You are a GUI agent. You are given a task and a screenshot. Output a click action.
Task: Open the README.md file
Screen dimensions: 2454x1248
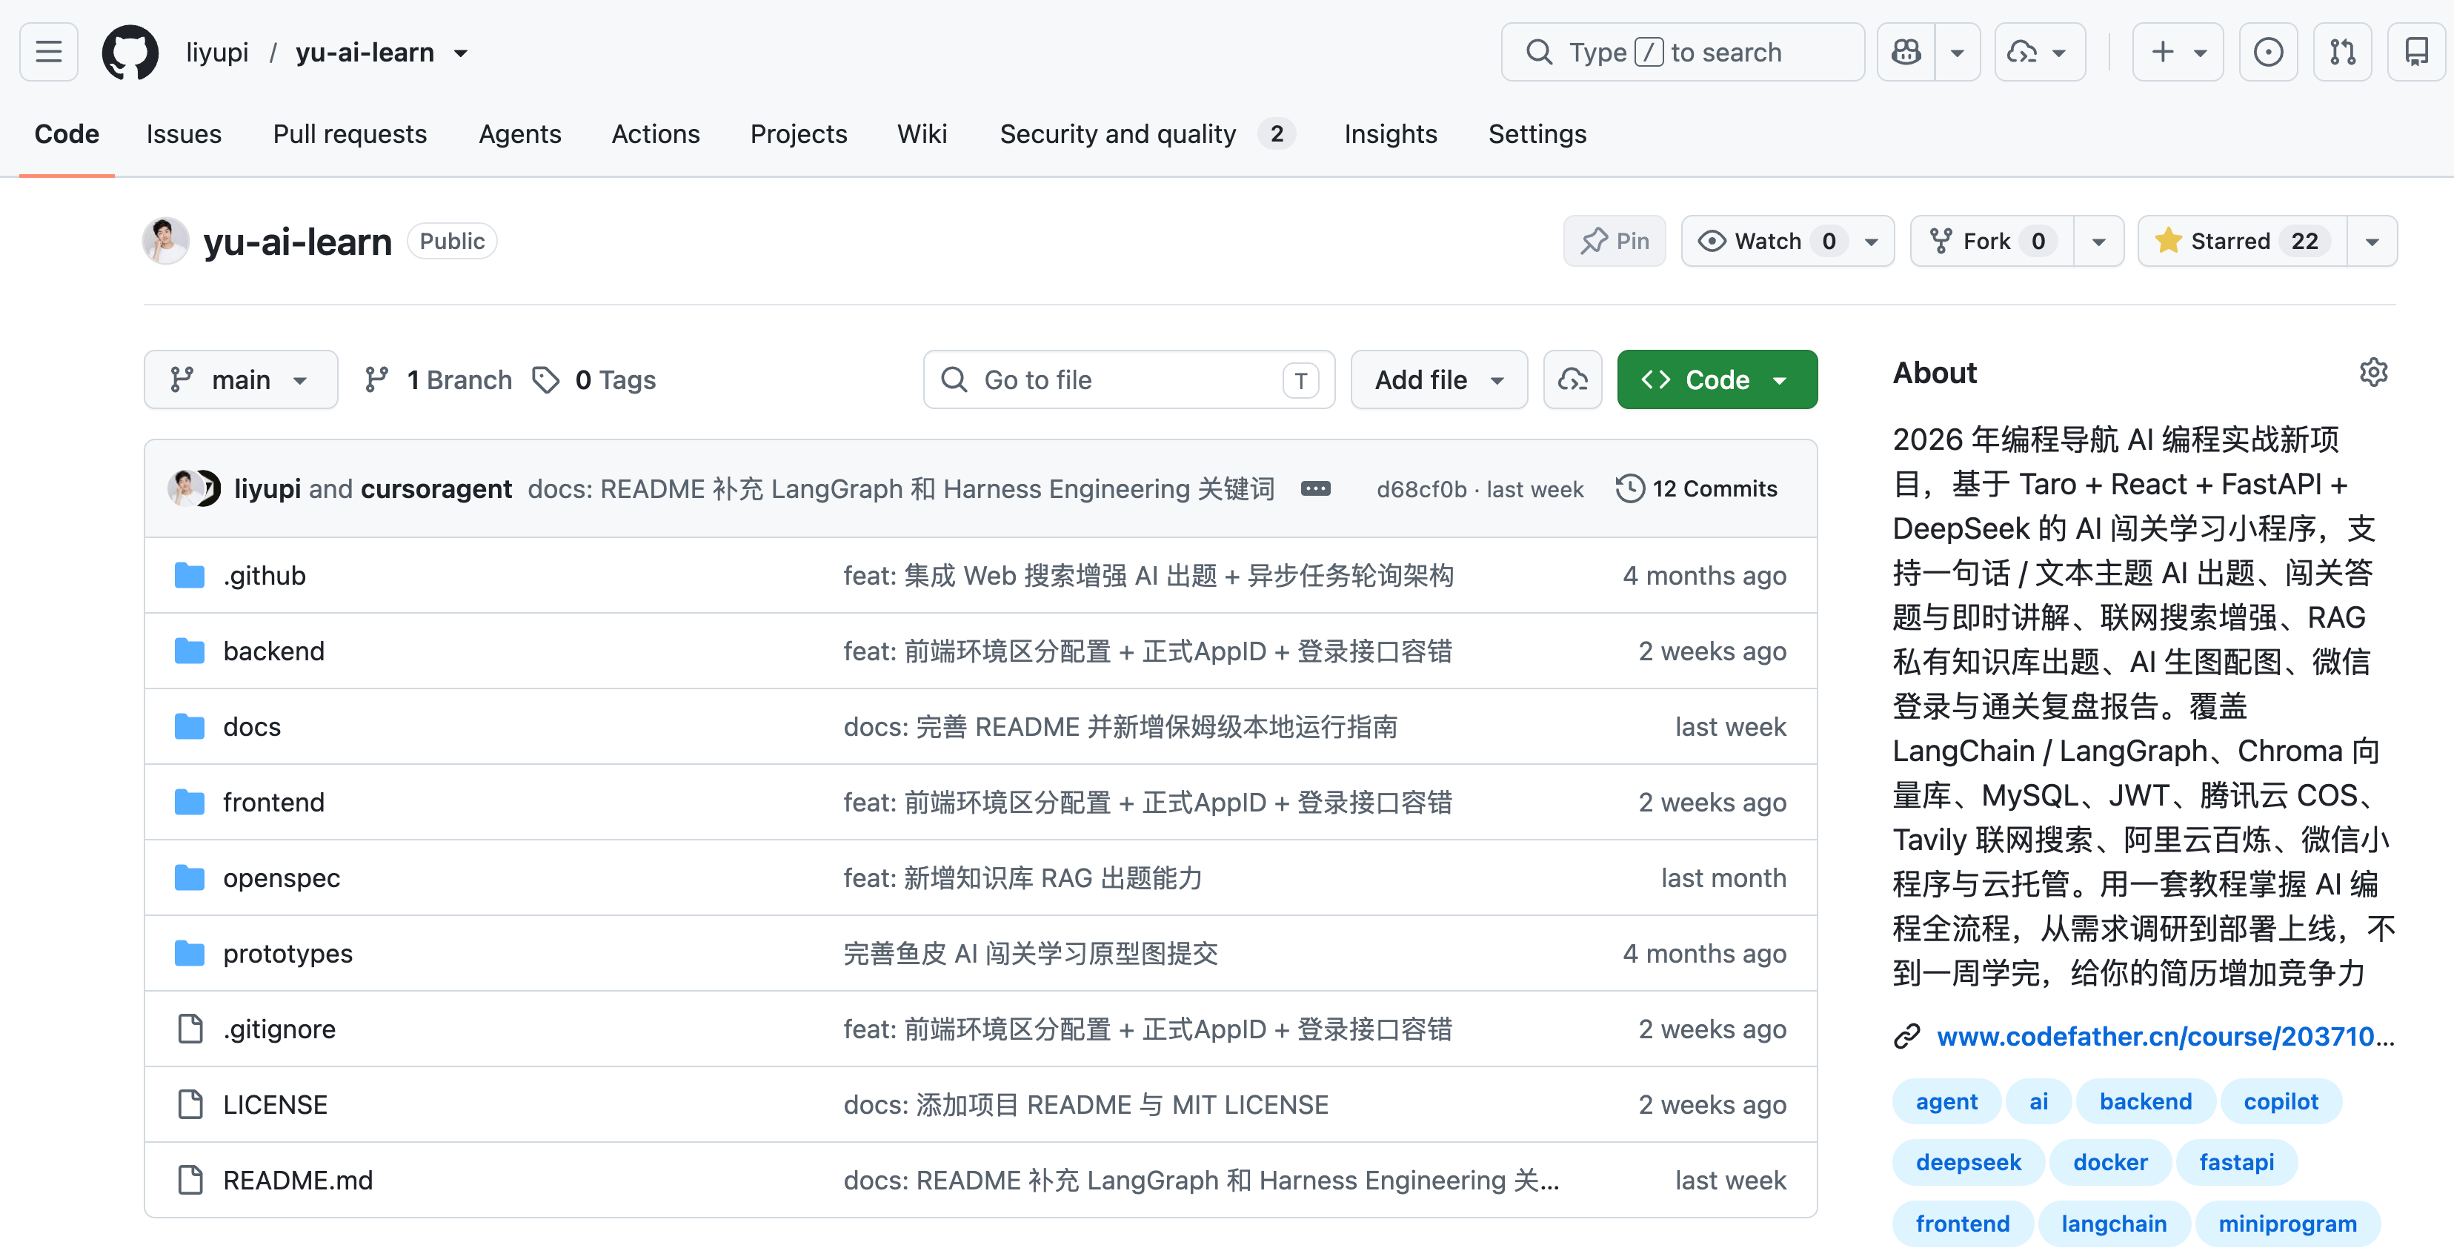[x=297, y=1181]
